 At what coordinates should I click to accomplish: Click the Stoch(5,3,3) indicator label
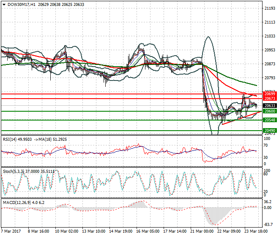tap(14, 172)
